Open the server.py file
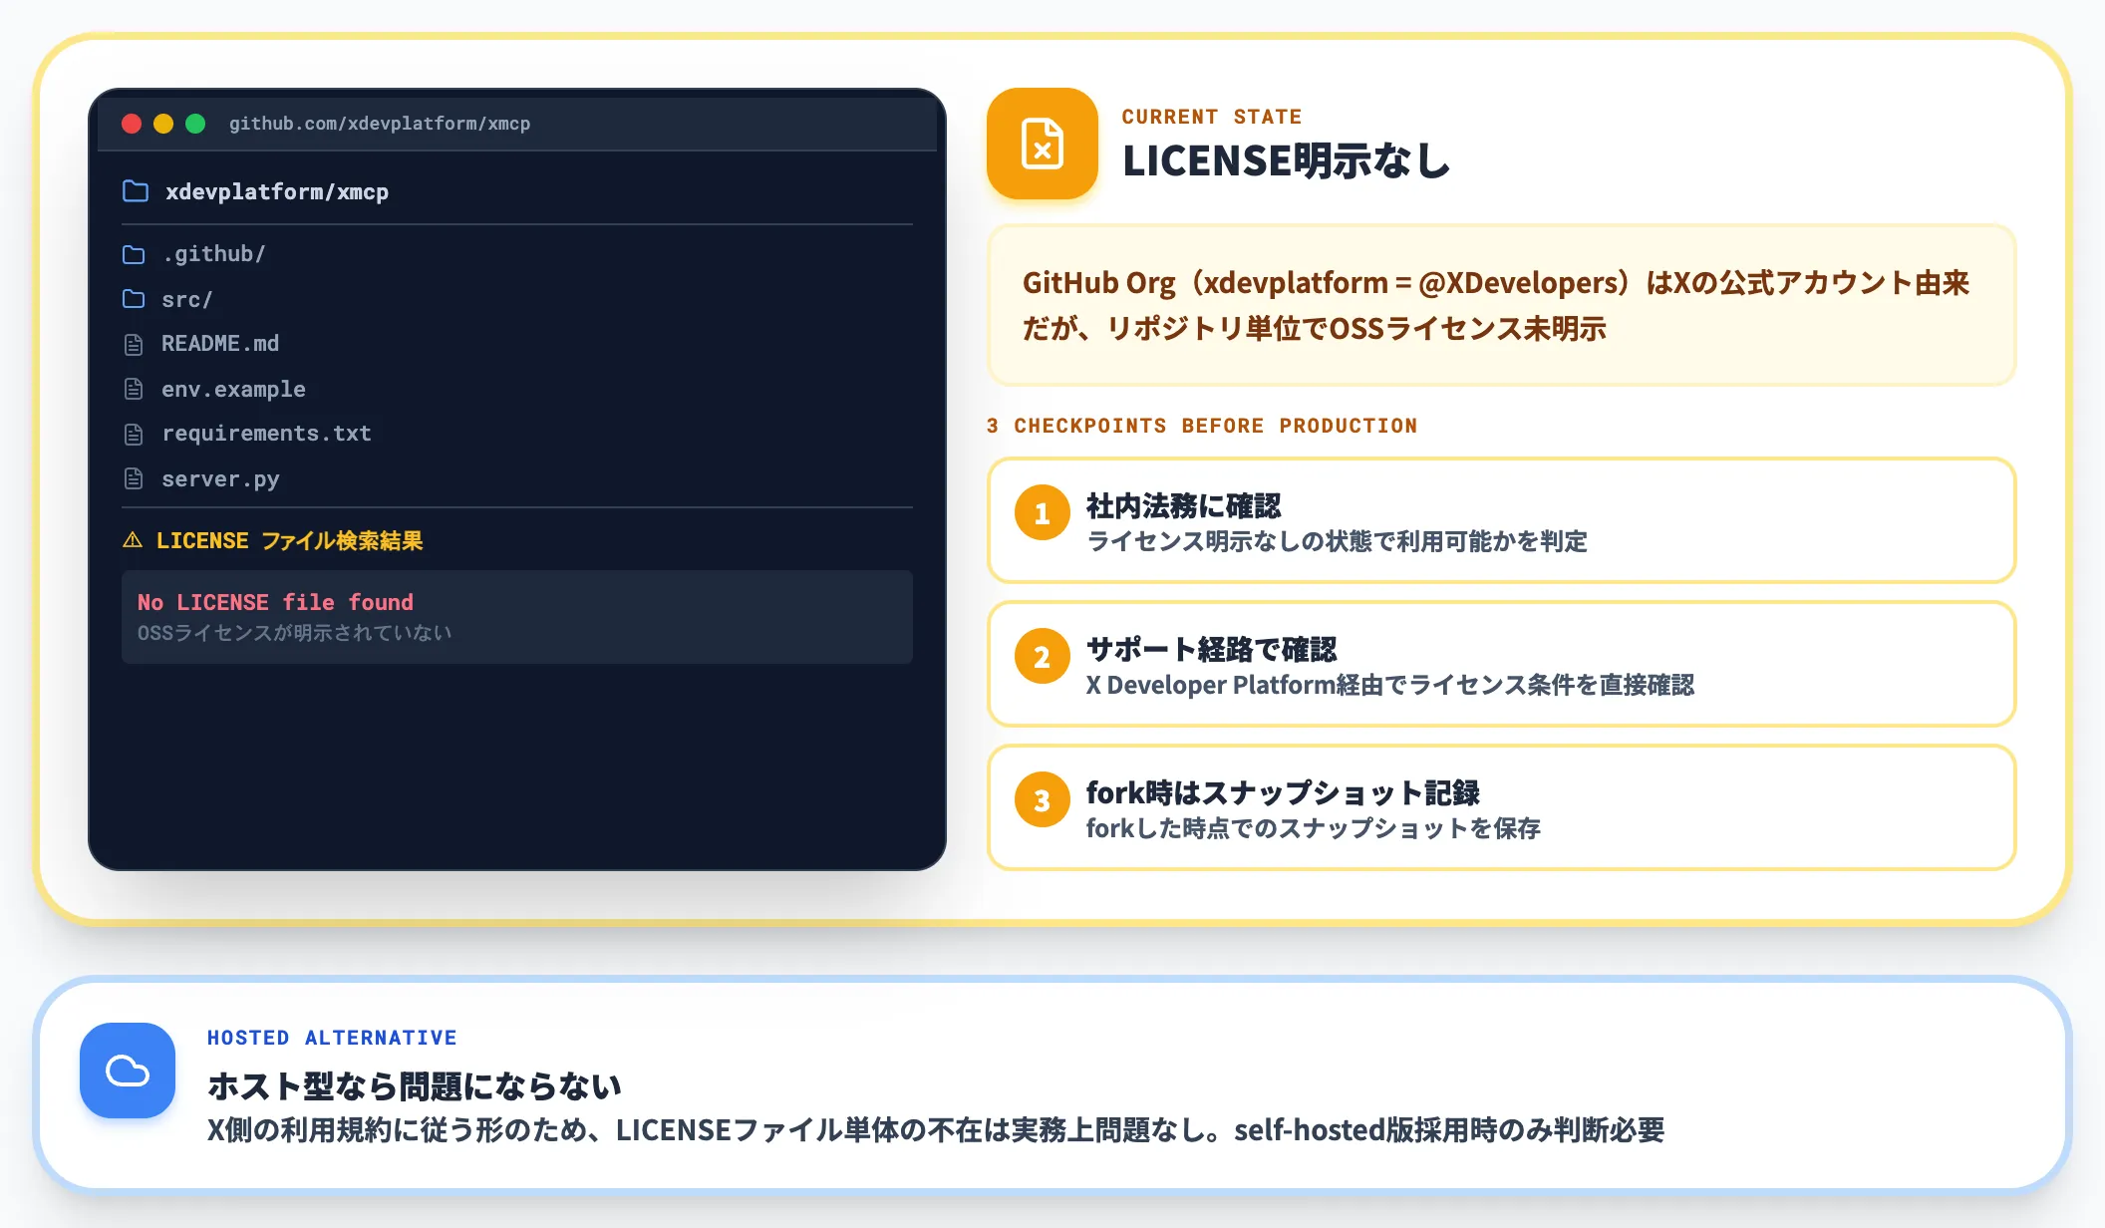This screenshot has width=2105, height=1228. point(517,478)
